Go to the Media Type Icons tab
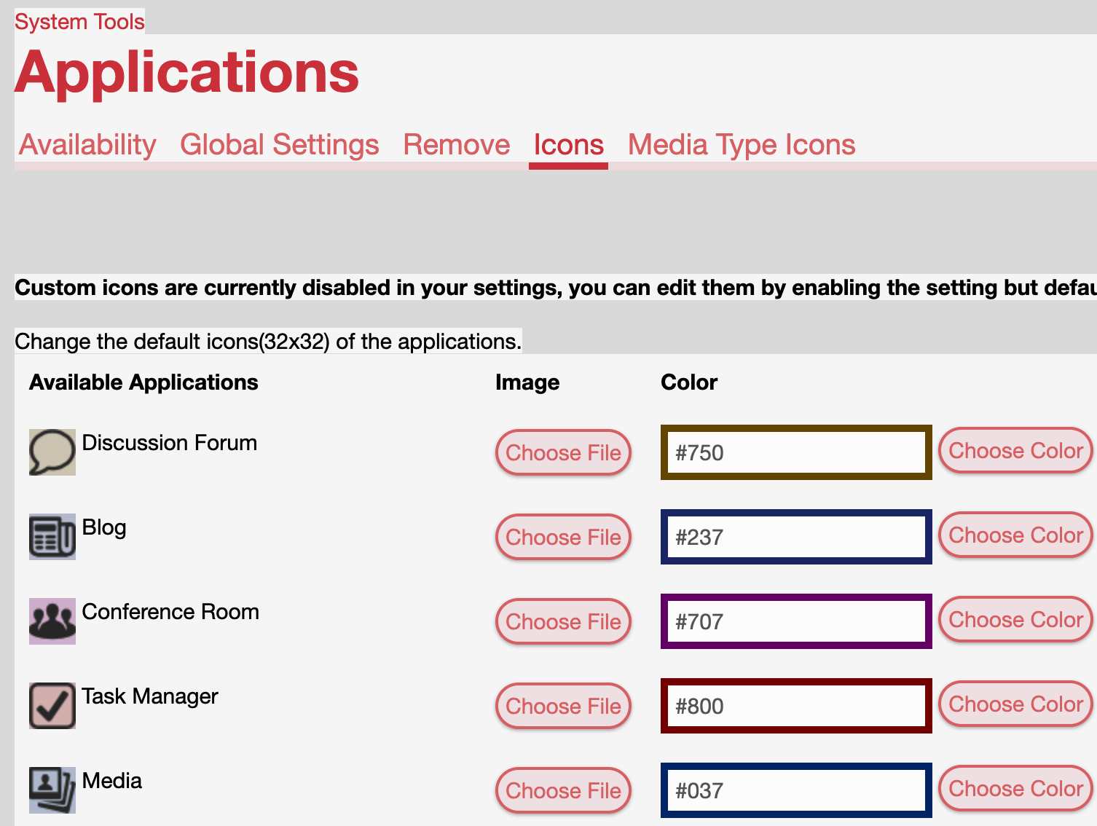Image resolution: width=1097 pixels, height=826 pixels. pos(742,145)
